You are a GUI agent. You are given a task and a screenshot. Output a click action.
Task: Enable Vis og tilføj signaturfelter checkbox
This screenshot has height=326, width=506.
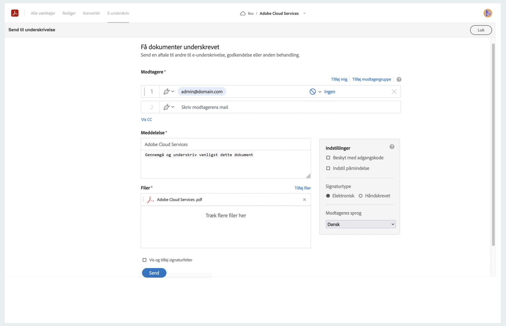(144, 260)
